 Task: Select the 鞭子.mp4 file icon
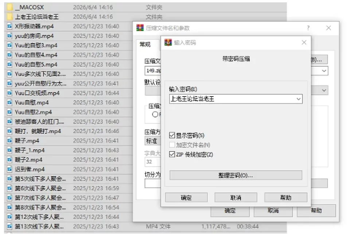pyautogui.click(x=9, y=141)
